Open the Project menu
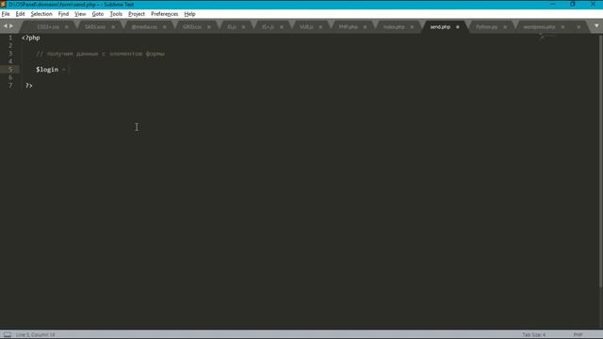 tap(137, 14)
